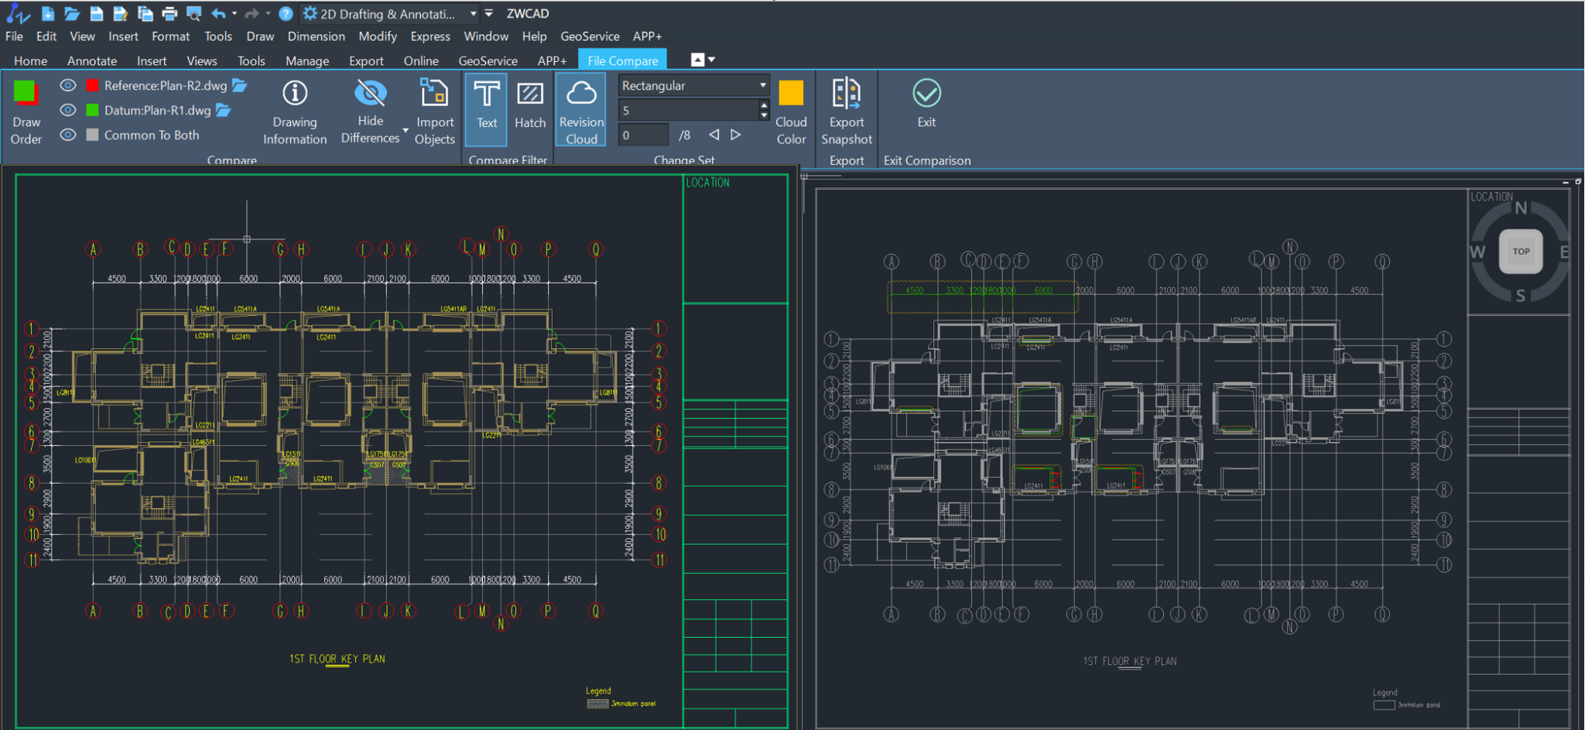Click the Cloud Color swatch

[791, 91]
